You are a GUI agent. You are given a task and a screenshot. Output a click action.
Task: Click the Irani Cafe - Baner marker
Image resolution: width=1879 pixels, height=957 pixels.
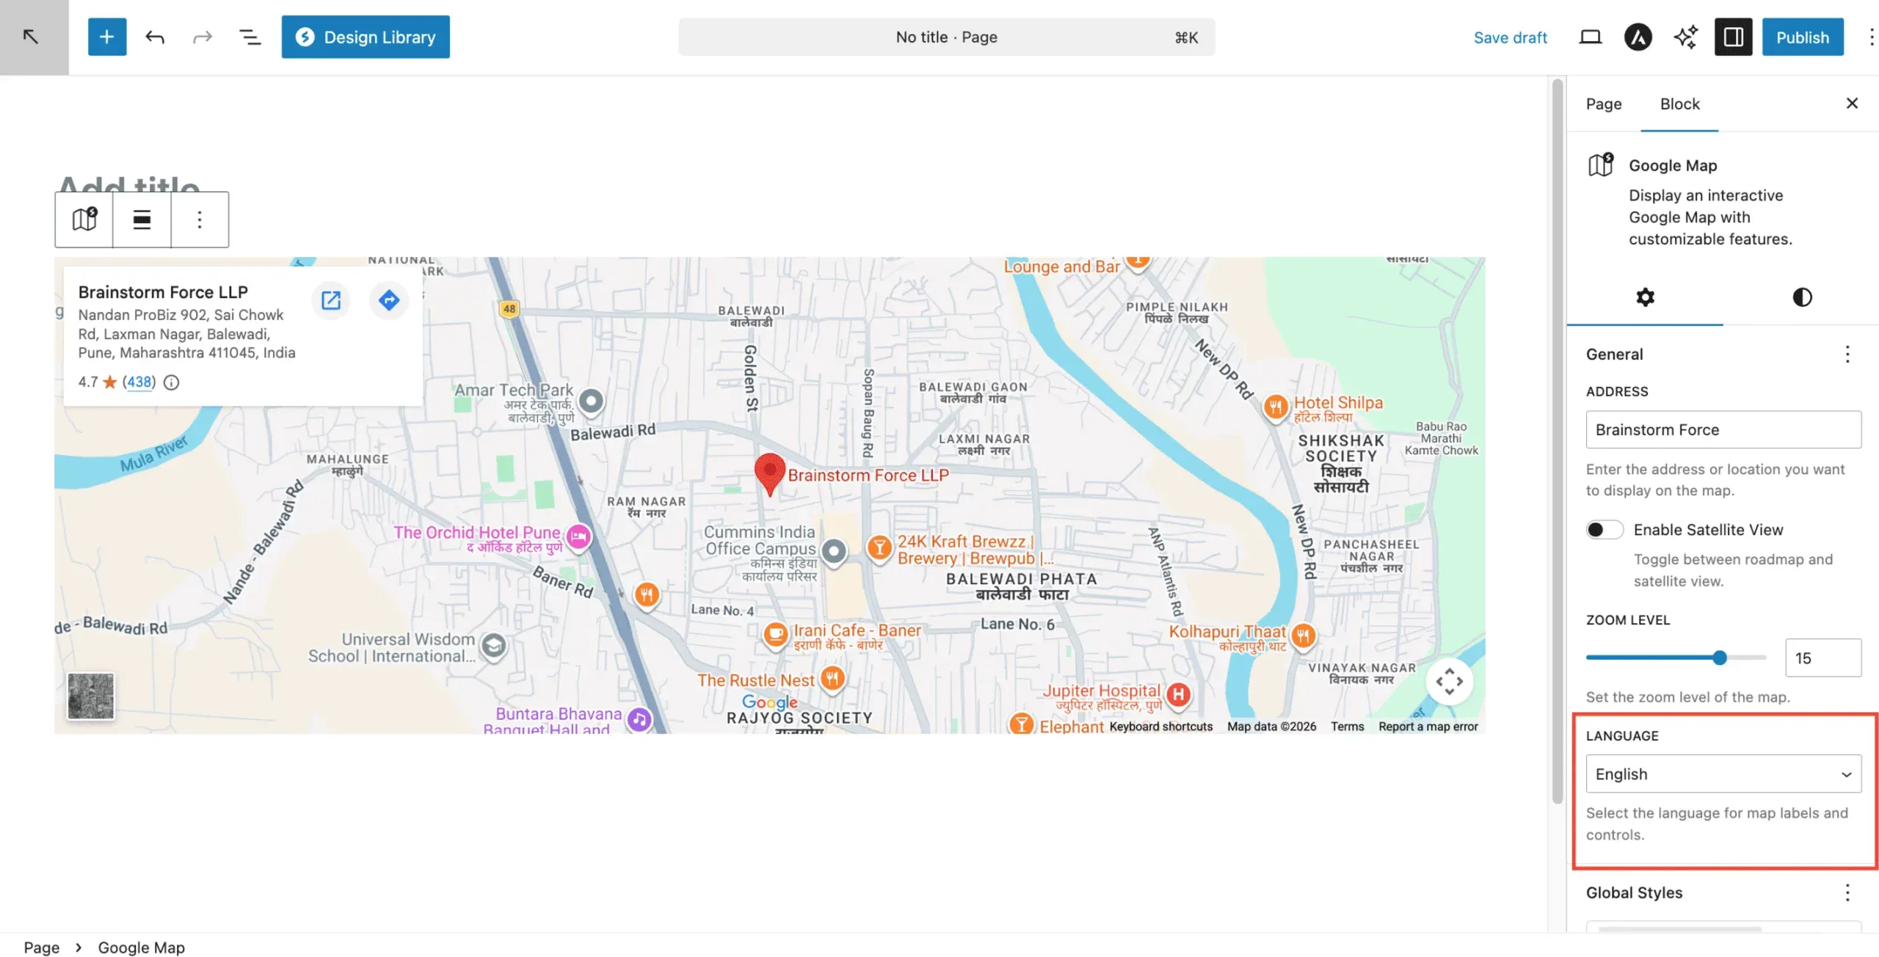point(775,634)
